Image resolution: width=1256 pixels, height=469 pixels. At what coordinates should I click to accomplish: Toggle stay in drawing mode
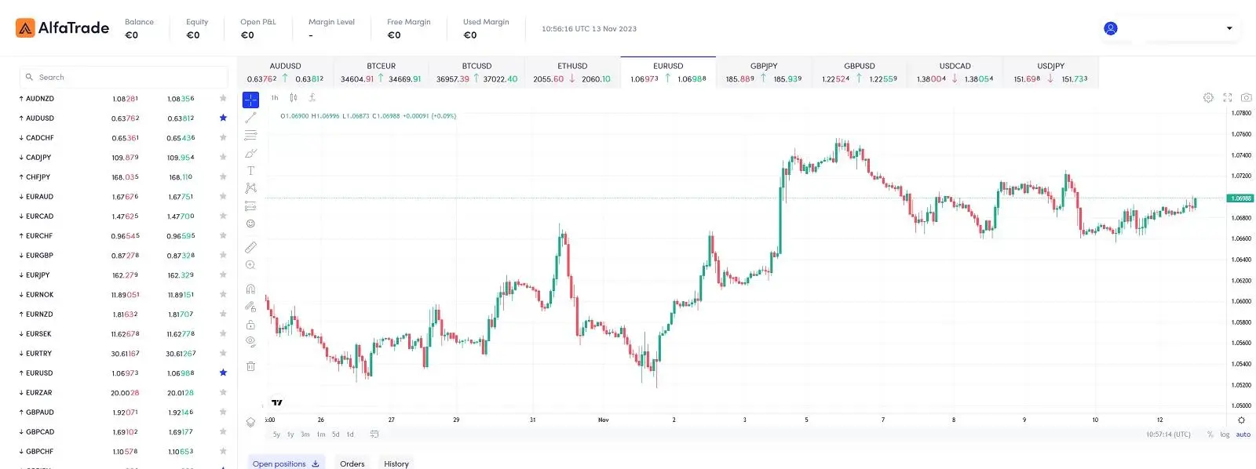(x=250, y=307)
